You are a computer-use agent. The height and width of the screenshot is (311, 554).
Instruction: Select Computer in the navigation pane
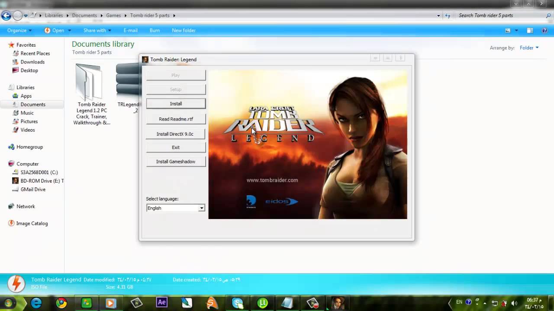(x=27, y=164)
